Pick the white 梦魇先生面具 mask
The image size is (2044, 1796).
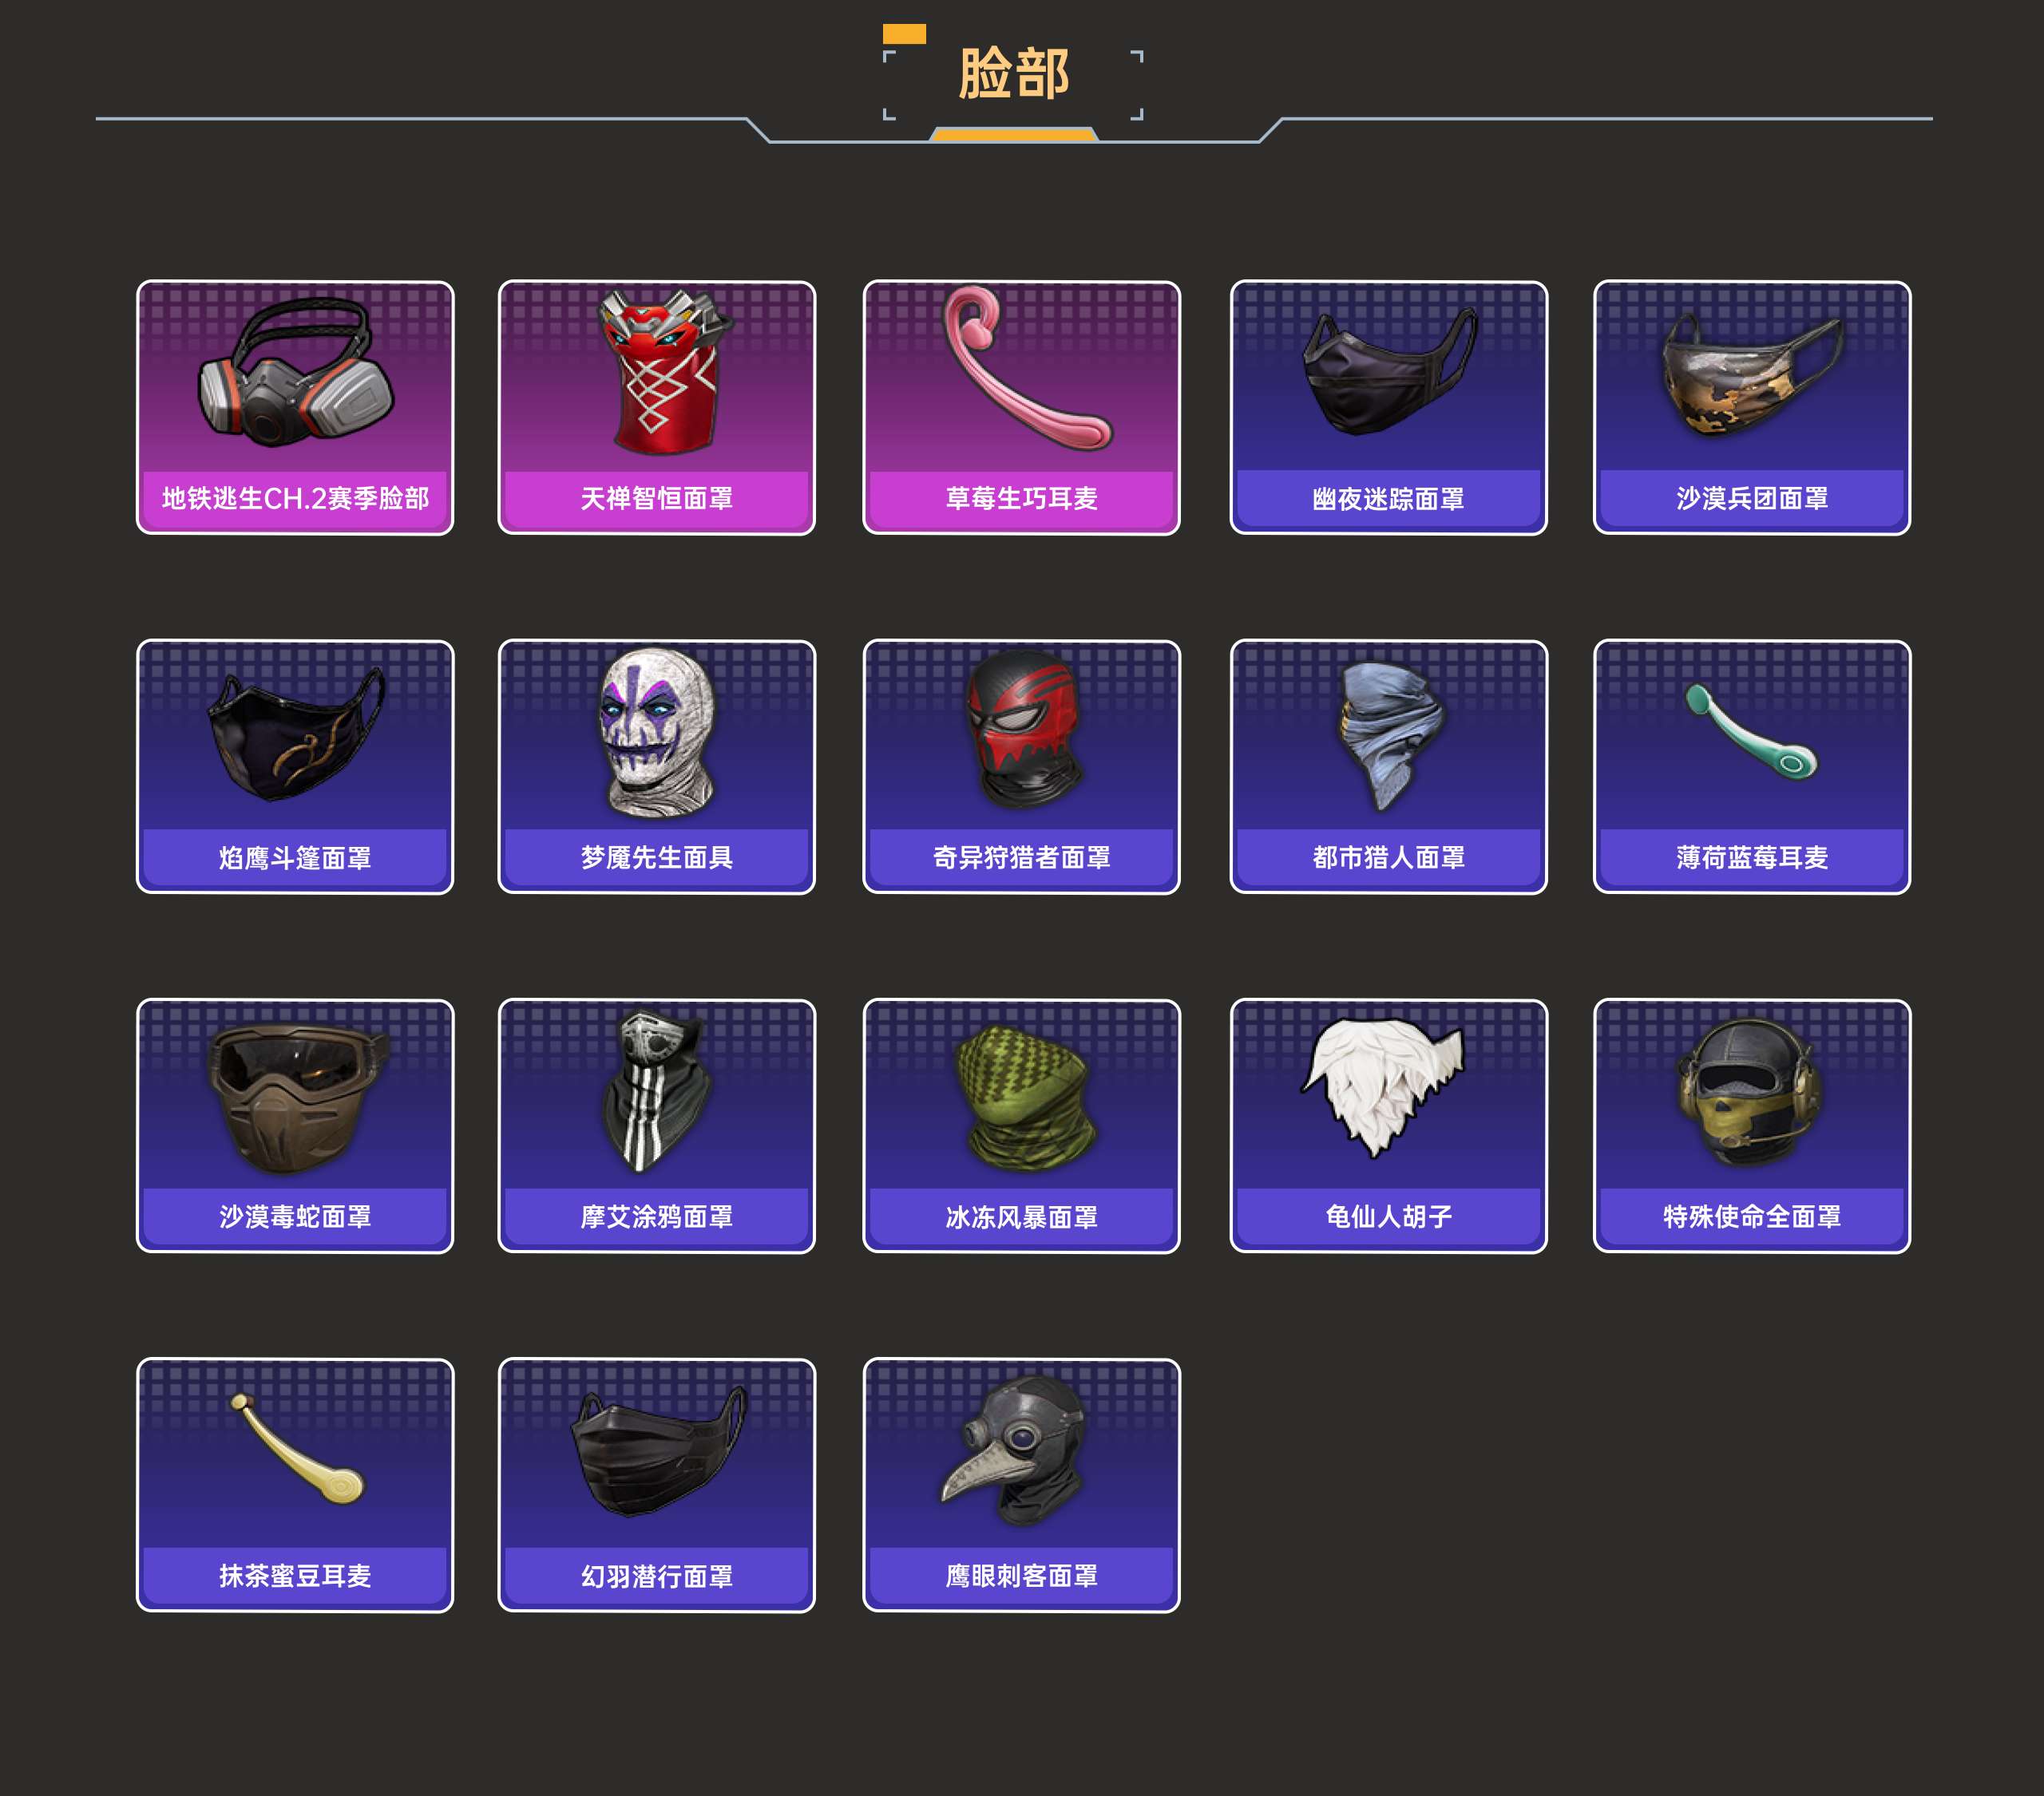pyautogui.click(x=657, y=766)
